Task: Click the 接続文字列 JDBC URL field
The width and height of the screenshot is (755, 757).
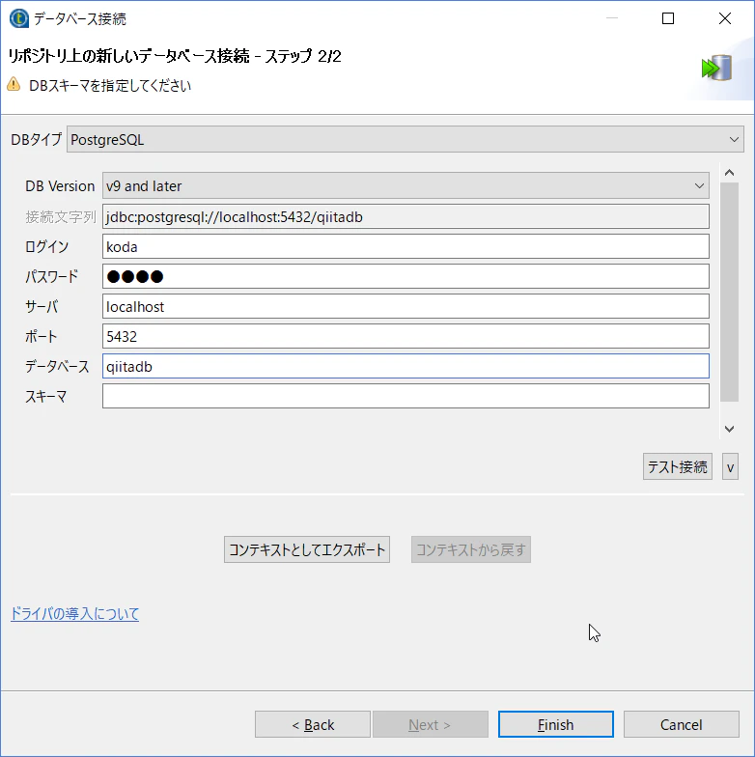Action: (405, 216)
